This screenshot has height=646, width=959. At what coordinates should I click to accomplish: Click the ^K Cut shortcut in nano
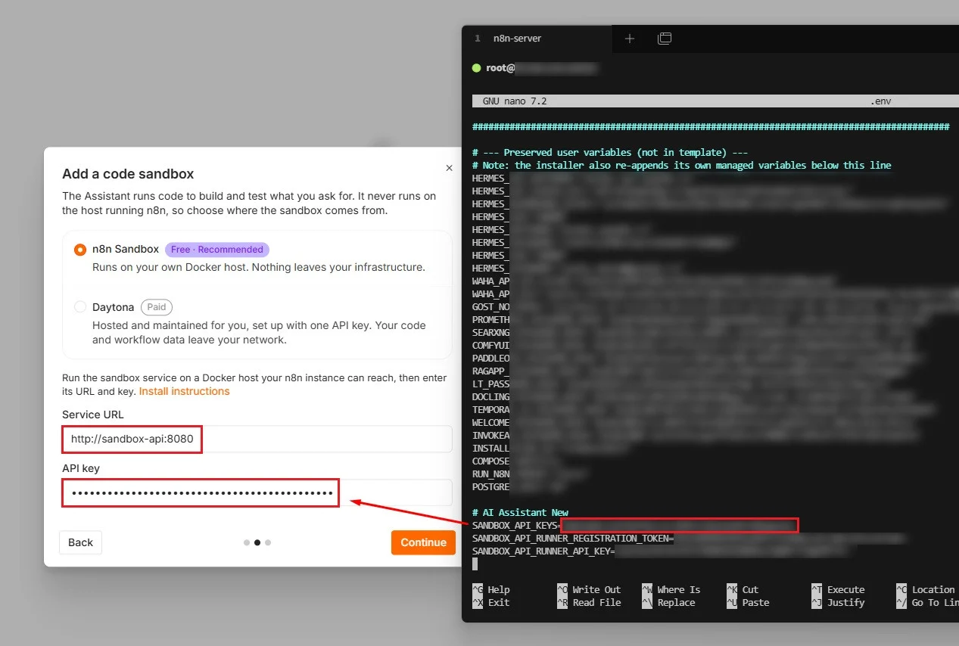click(742, 590)
